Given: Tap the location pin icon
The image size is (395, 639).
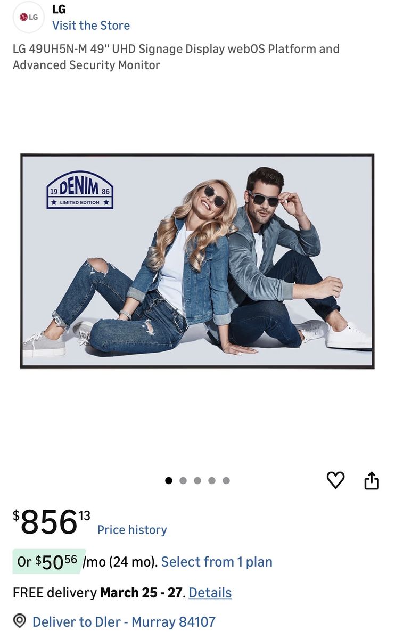Looking at the screenshot, I should pos(20,621).
